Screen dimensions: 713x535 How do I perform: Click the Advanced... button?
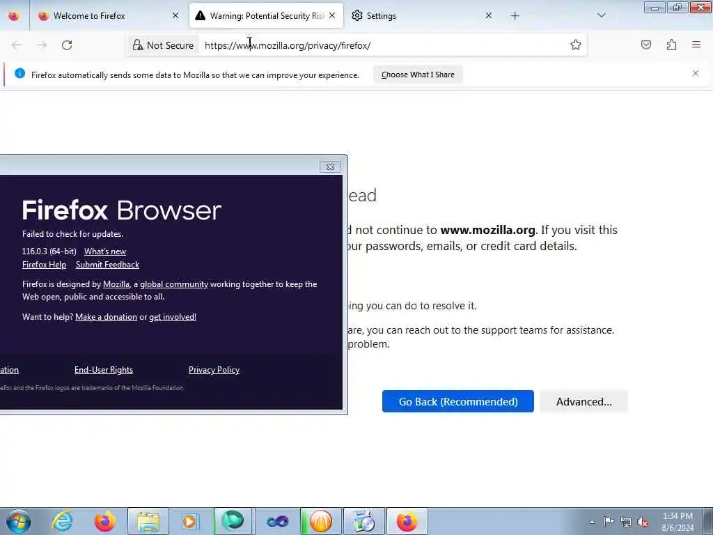pyautogui.click(x=584, y=401)
